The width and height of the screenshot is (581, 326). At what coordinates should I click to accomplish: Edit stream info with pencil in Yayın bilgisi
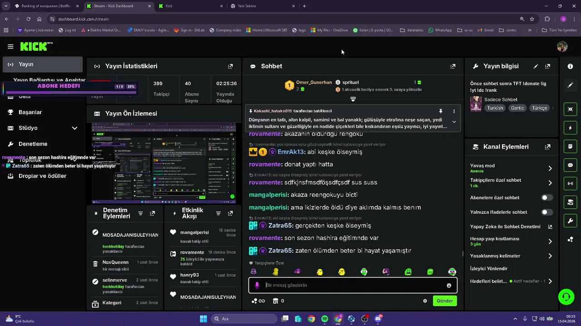(x=536, y=66)
